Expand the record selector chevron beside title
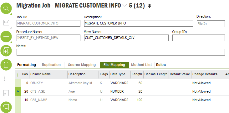Image resolution: width=229 pixels, height=113 pixels. point(125,6)
